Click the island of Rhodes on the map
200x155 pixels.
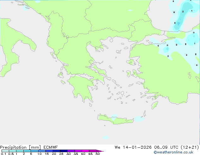click(x=155, y=105)
